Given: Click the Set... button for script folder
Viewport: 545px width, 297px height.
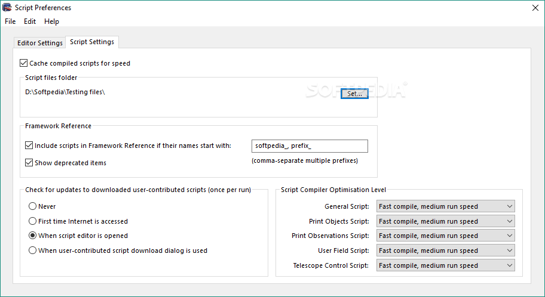Looking at the screenshot, I should [x=354, y=94].
